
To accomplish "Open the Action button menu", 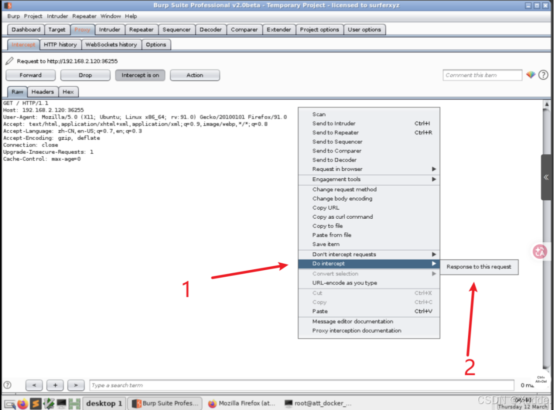I will [194, 75].
